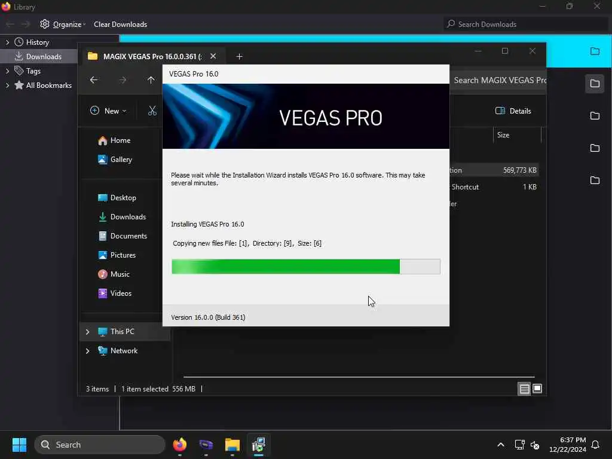This screenshot has height=459, width=612.
Task: Open clock showing 6:37 PM
Action: tap(568, 445)
